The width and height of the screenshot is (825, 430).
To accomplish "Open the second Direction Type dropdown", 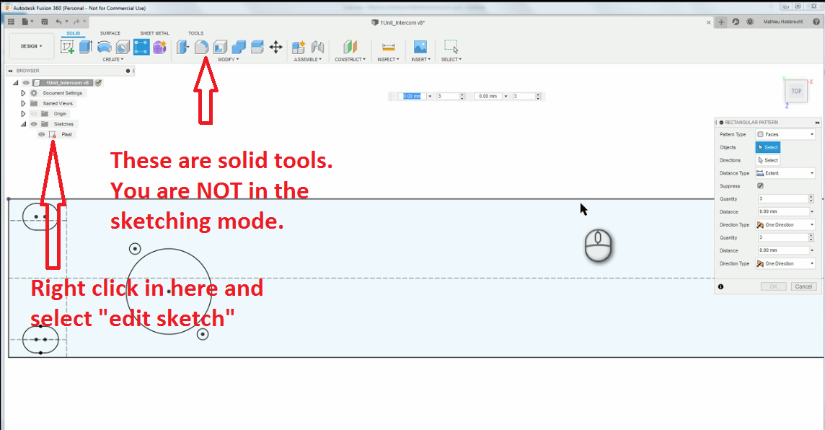I will 785,263.
